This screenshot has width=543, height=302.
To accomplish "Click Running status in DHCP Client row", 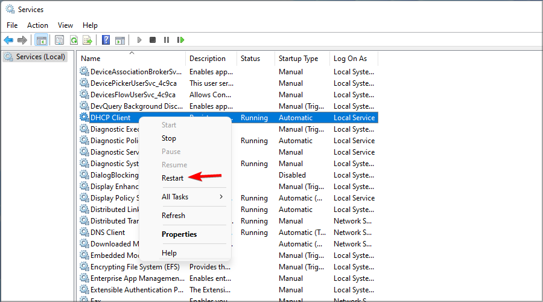I will pos(254,118).
